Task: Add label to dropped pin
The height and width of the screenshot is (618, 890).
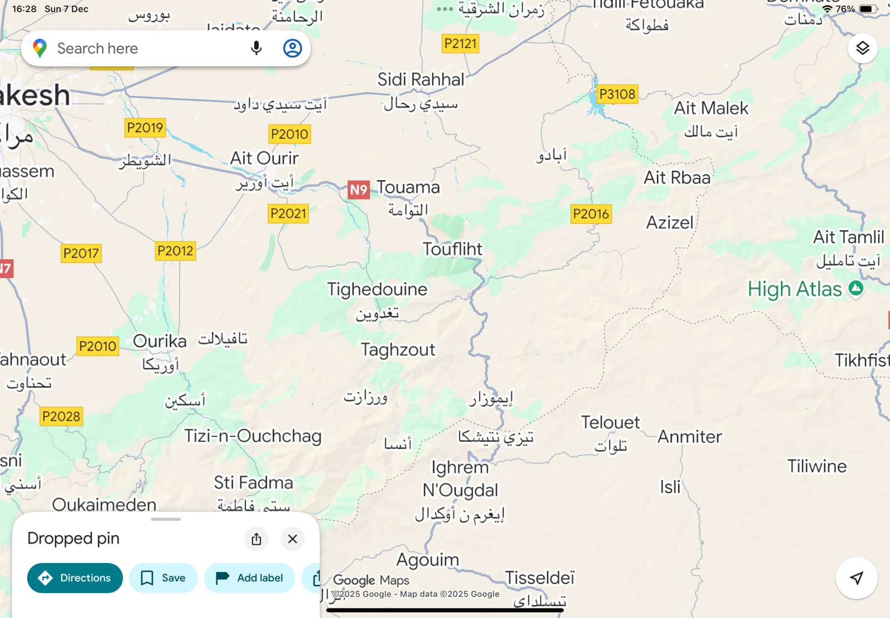Action: click(249, 578)
